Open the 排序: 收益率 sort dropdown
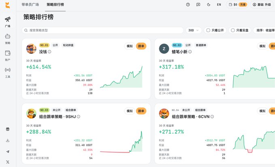Image resolution: width=275 pixels, height=167 pixels. click(x=264, y=30)
